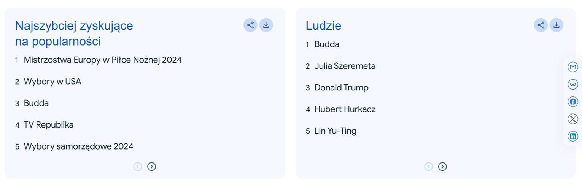Share page via email icon
Image resolution: width=582 pixels, height=189 pixels.
click(572, 67)
